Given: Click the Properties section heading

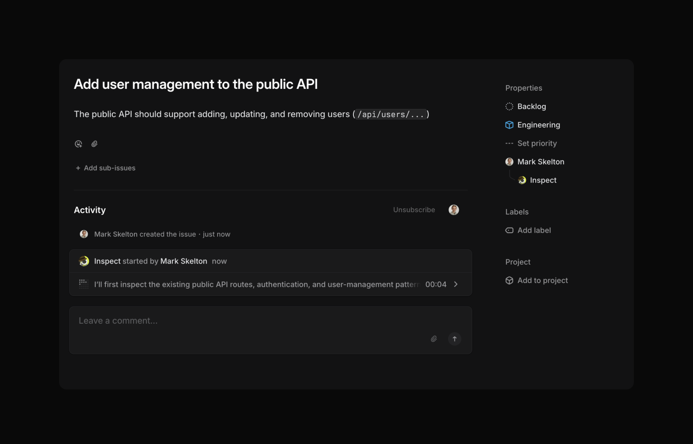Looking at the screenshot, I should pyautogui.click(x=524, y=88).
